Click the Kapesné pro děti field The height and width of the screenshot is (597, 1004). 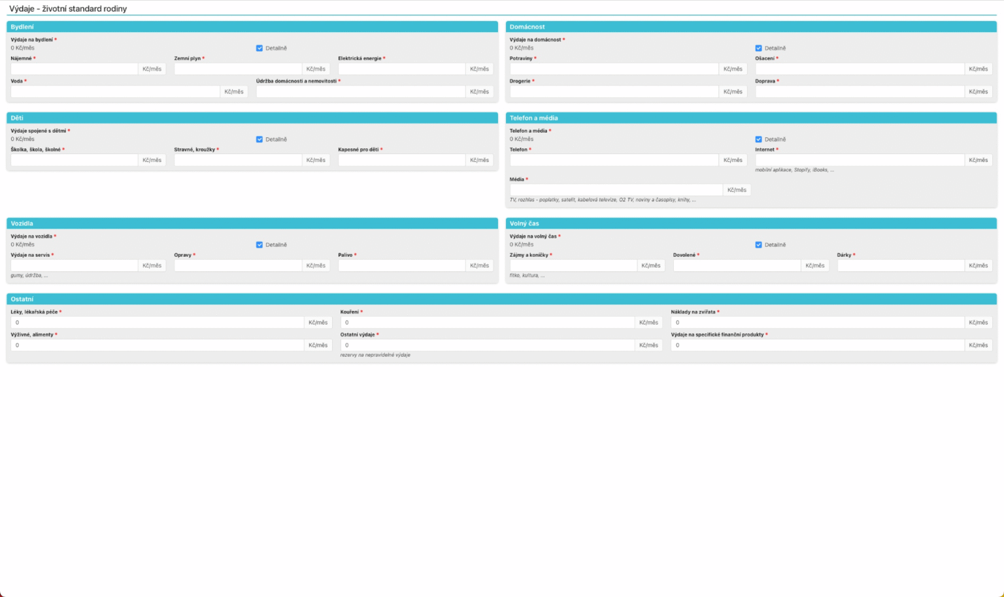401,160
